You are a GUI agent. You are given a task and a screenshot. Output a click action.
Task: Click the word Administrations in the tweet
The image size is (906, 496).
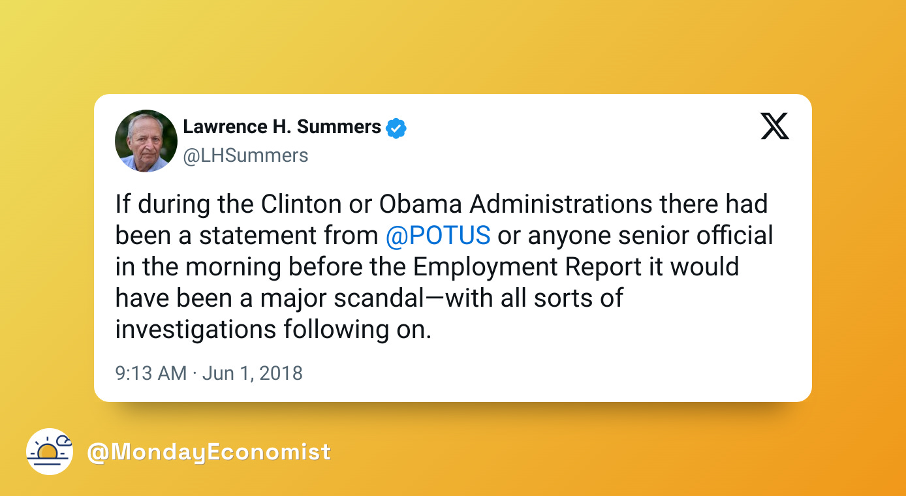pos(561,204)
